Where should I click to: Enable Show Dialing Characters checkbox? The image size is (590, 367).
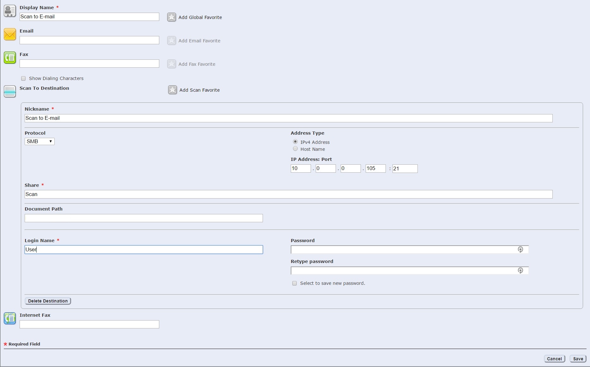coord(23,78)
